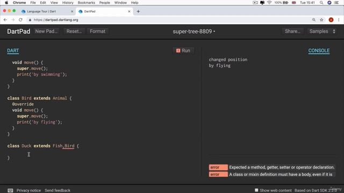This screenshot has height=193, width=344.
Task: Open the macOS Notification Center icon
Action: pyautogui.click(x=336, y=3)
